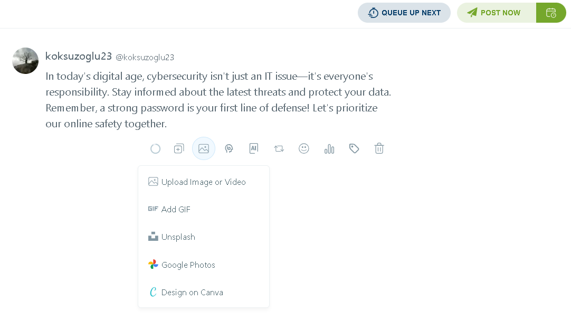Toggle the image media picker icon
Screen dimensions: 571x319
(204, 148)
